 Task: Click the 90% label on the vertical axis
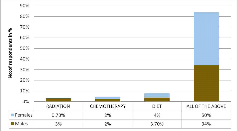point(25,6)
